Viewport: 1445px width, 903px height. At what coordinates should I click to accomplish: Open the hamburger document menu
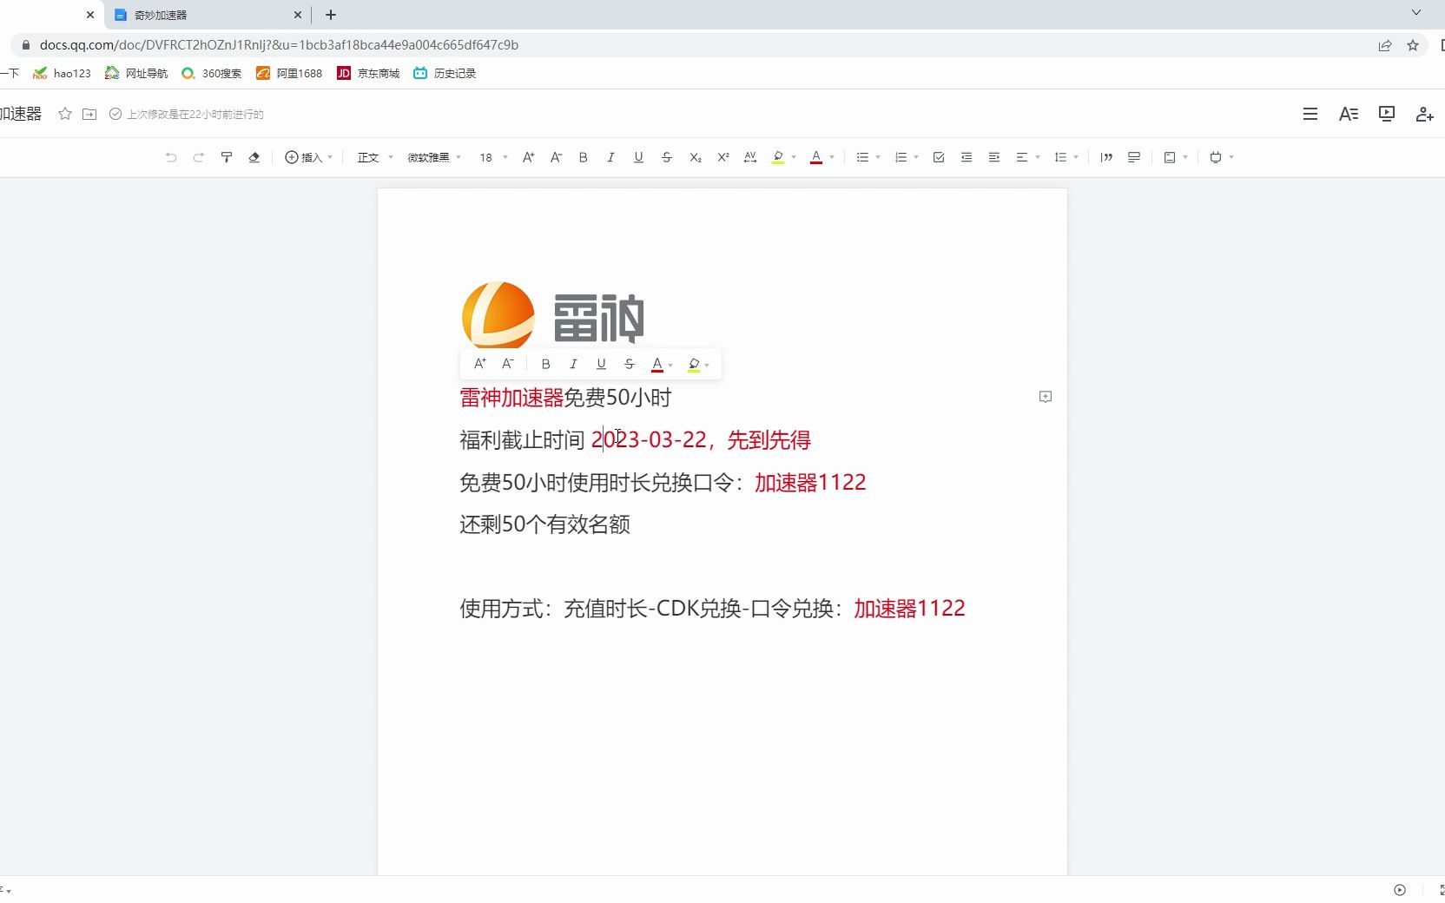point(1310,114)
